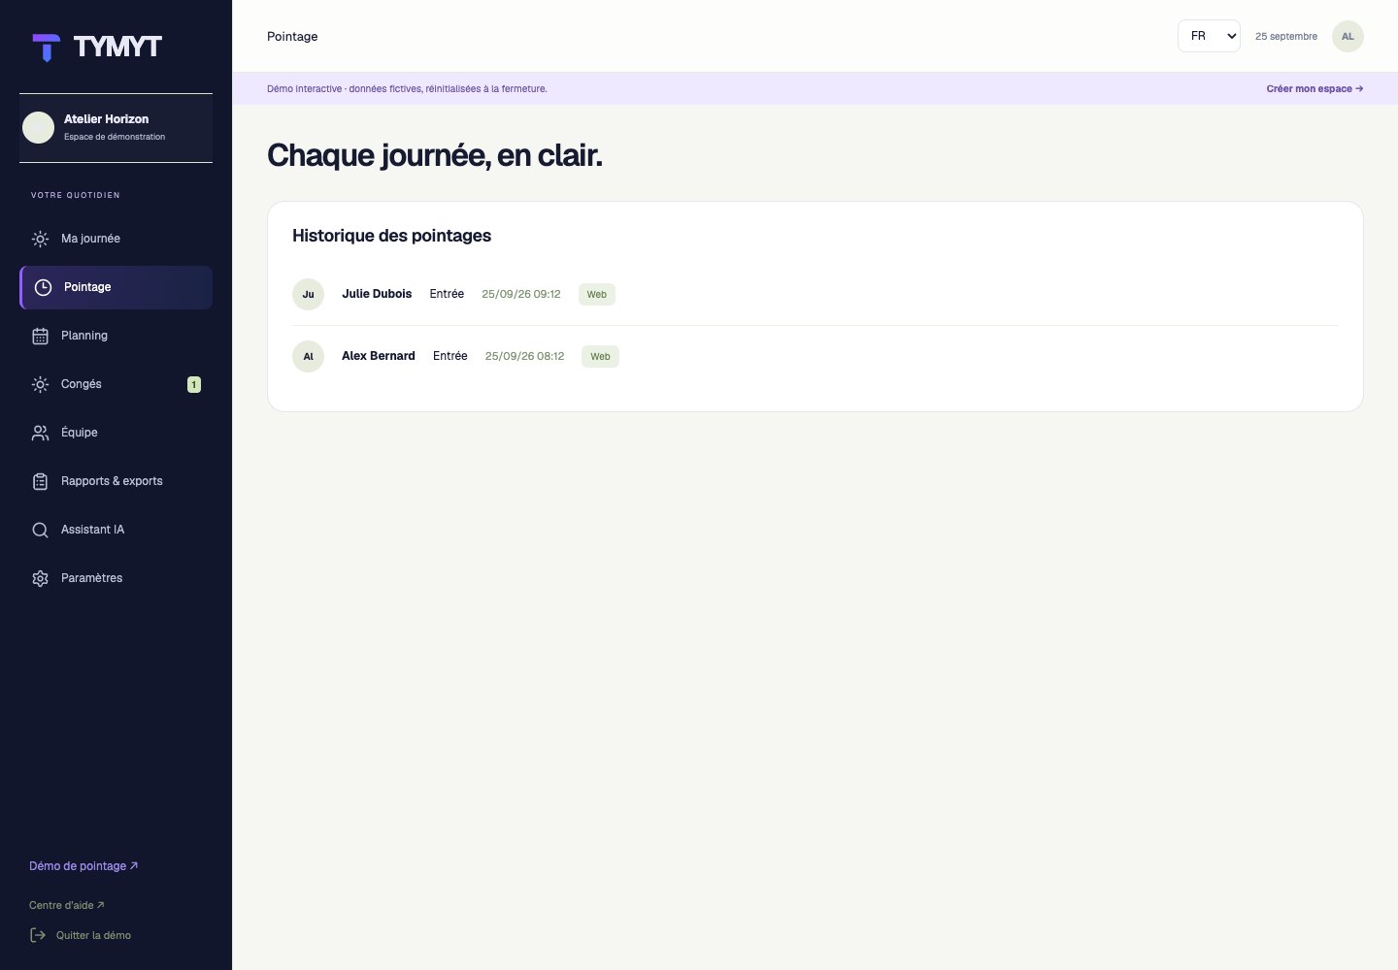Click the Créer mon espace link

tap(1315, 88)
